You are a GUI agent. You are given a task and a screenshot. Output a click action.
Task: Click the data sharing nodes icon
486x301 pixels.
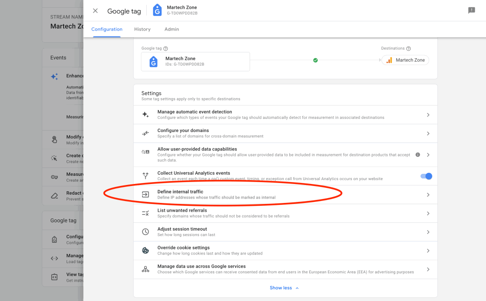[145, 269]
